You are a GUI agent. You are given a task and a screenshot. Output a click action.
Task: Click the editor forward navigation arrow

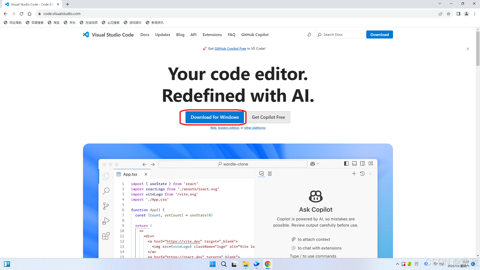pyautogui.click(x=153, y=164)
